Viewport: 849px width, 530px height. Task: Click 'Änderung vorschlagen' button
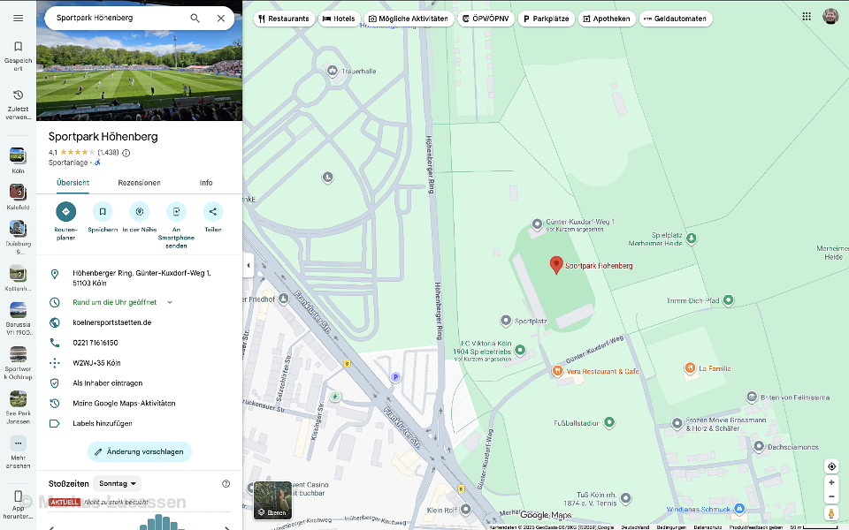pos(139,451)
